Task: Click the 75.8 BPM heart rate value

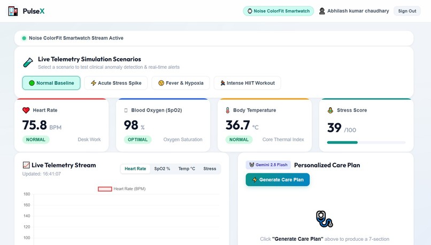Action: (42, 125)
